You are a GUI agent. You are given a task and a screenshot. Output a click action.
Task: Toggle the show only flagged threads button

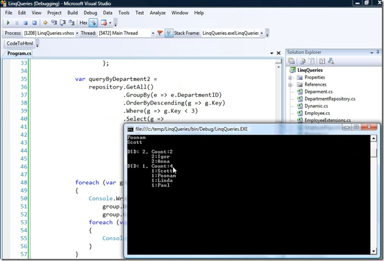point(169,33)
